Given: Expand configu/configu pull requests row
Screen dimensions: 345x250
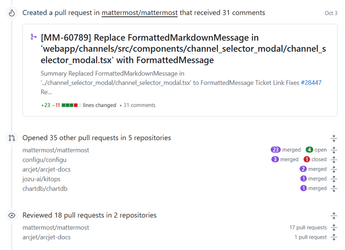Looking at the screenshot, I should (x=334, y=159).
